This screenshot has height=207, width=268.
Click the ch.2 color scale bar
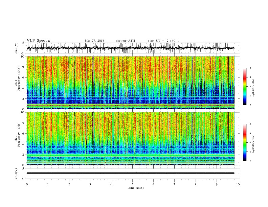[x=245, y=142]
